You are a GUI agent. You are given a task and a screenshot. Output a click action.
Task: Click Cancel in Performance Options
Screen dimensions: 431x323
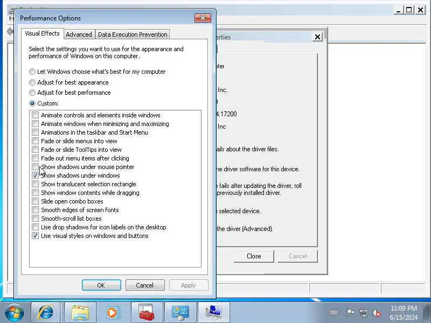pyautogui.click(x=145, y=285)
